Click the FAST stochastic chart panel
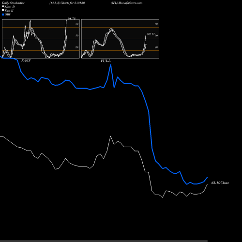The height and width of the screenshot is (242, 242). tap(41, 39)
